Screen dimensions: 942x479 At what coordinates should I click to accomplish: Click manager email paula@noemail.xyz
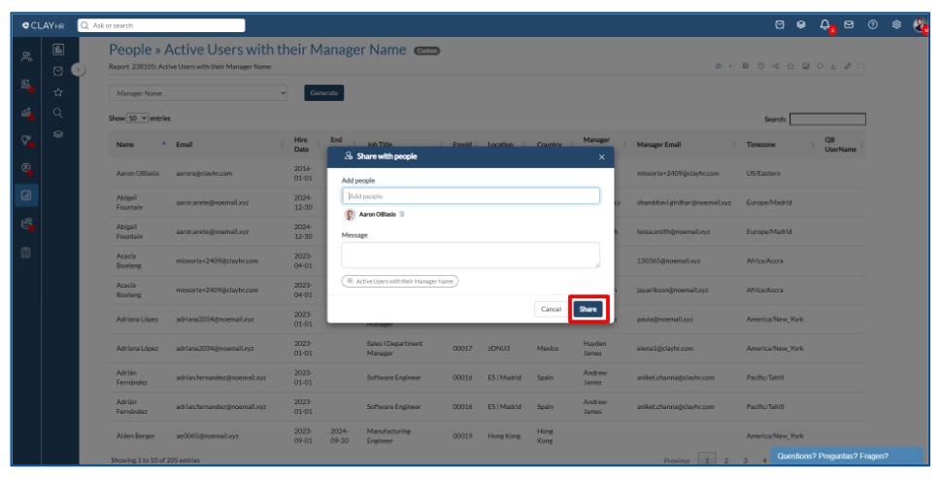point(665,319)
